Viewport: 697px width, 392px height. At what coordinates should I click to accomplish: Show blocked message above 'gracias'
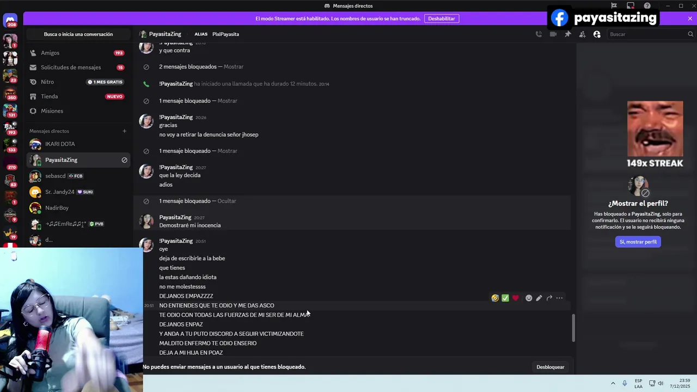(228, 101)
